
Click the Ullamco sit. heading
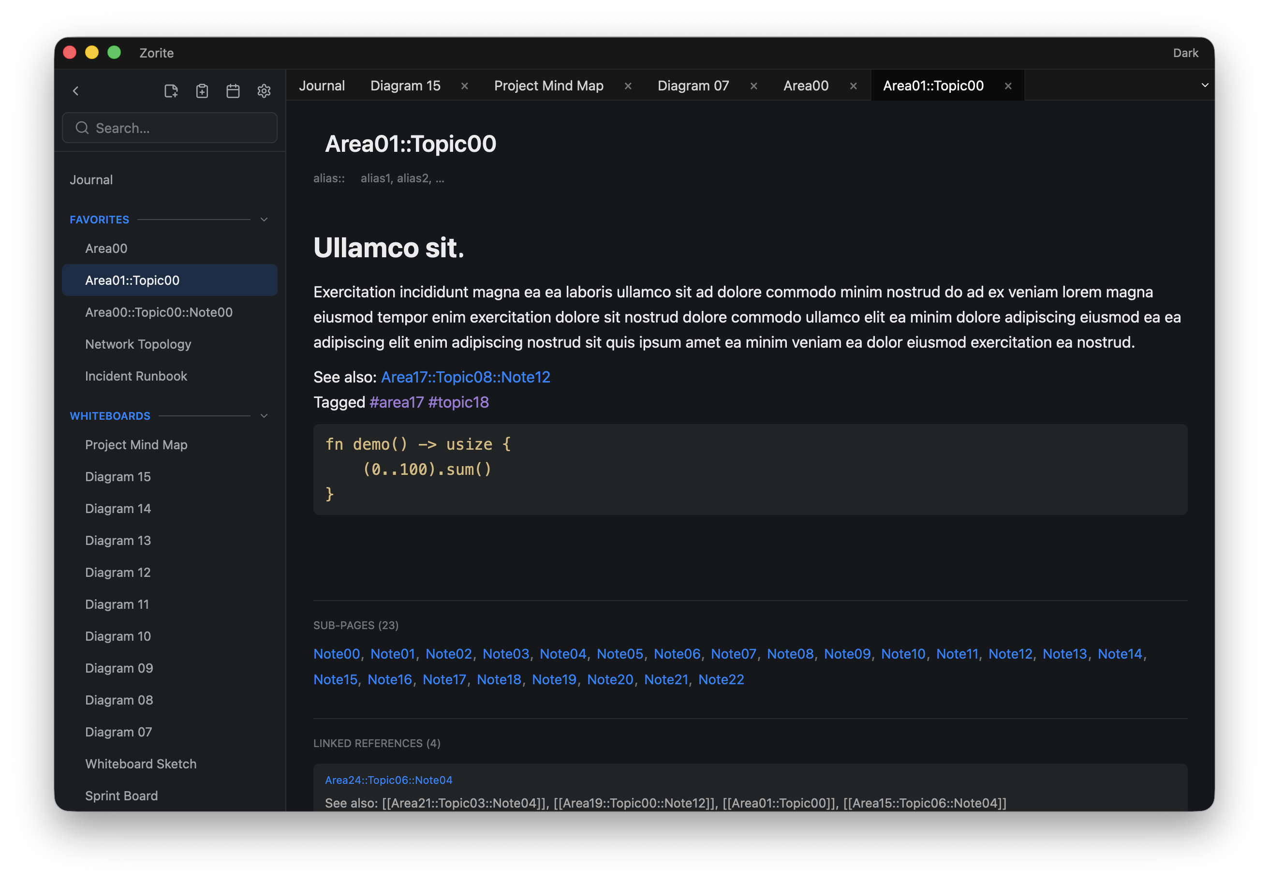coord(388,247)
